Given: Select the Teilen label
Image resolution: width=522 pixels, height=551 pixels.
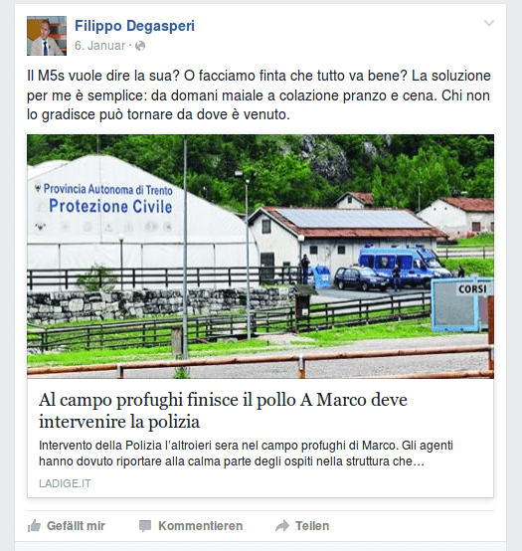Looking at the screenshot, I should [312, 526].
